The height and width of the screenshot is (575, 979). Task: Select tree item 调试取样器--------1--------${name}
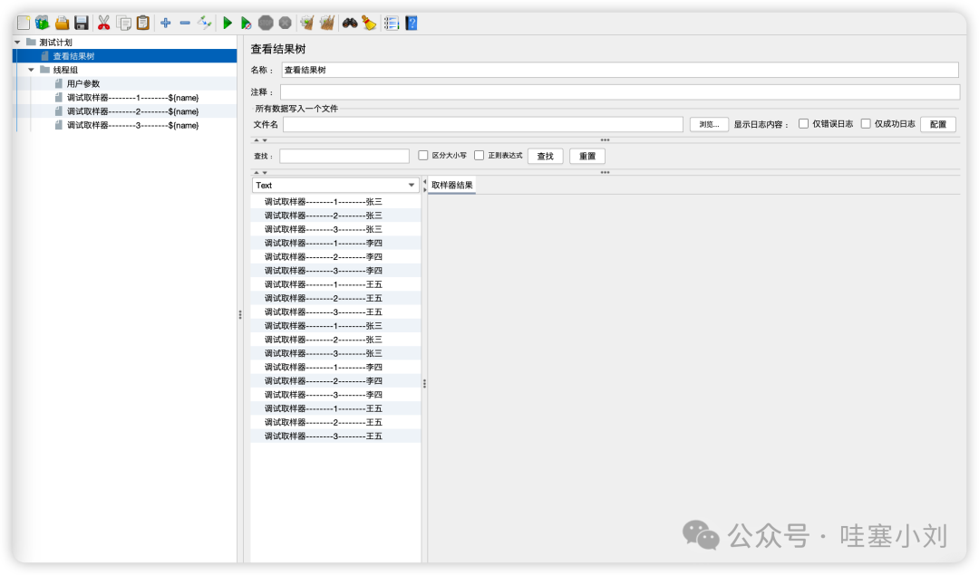(x=132, y=97)
